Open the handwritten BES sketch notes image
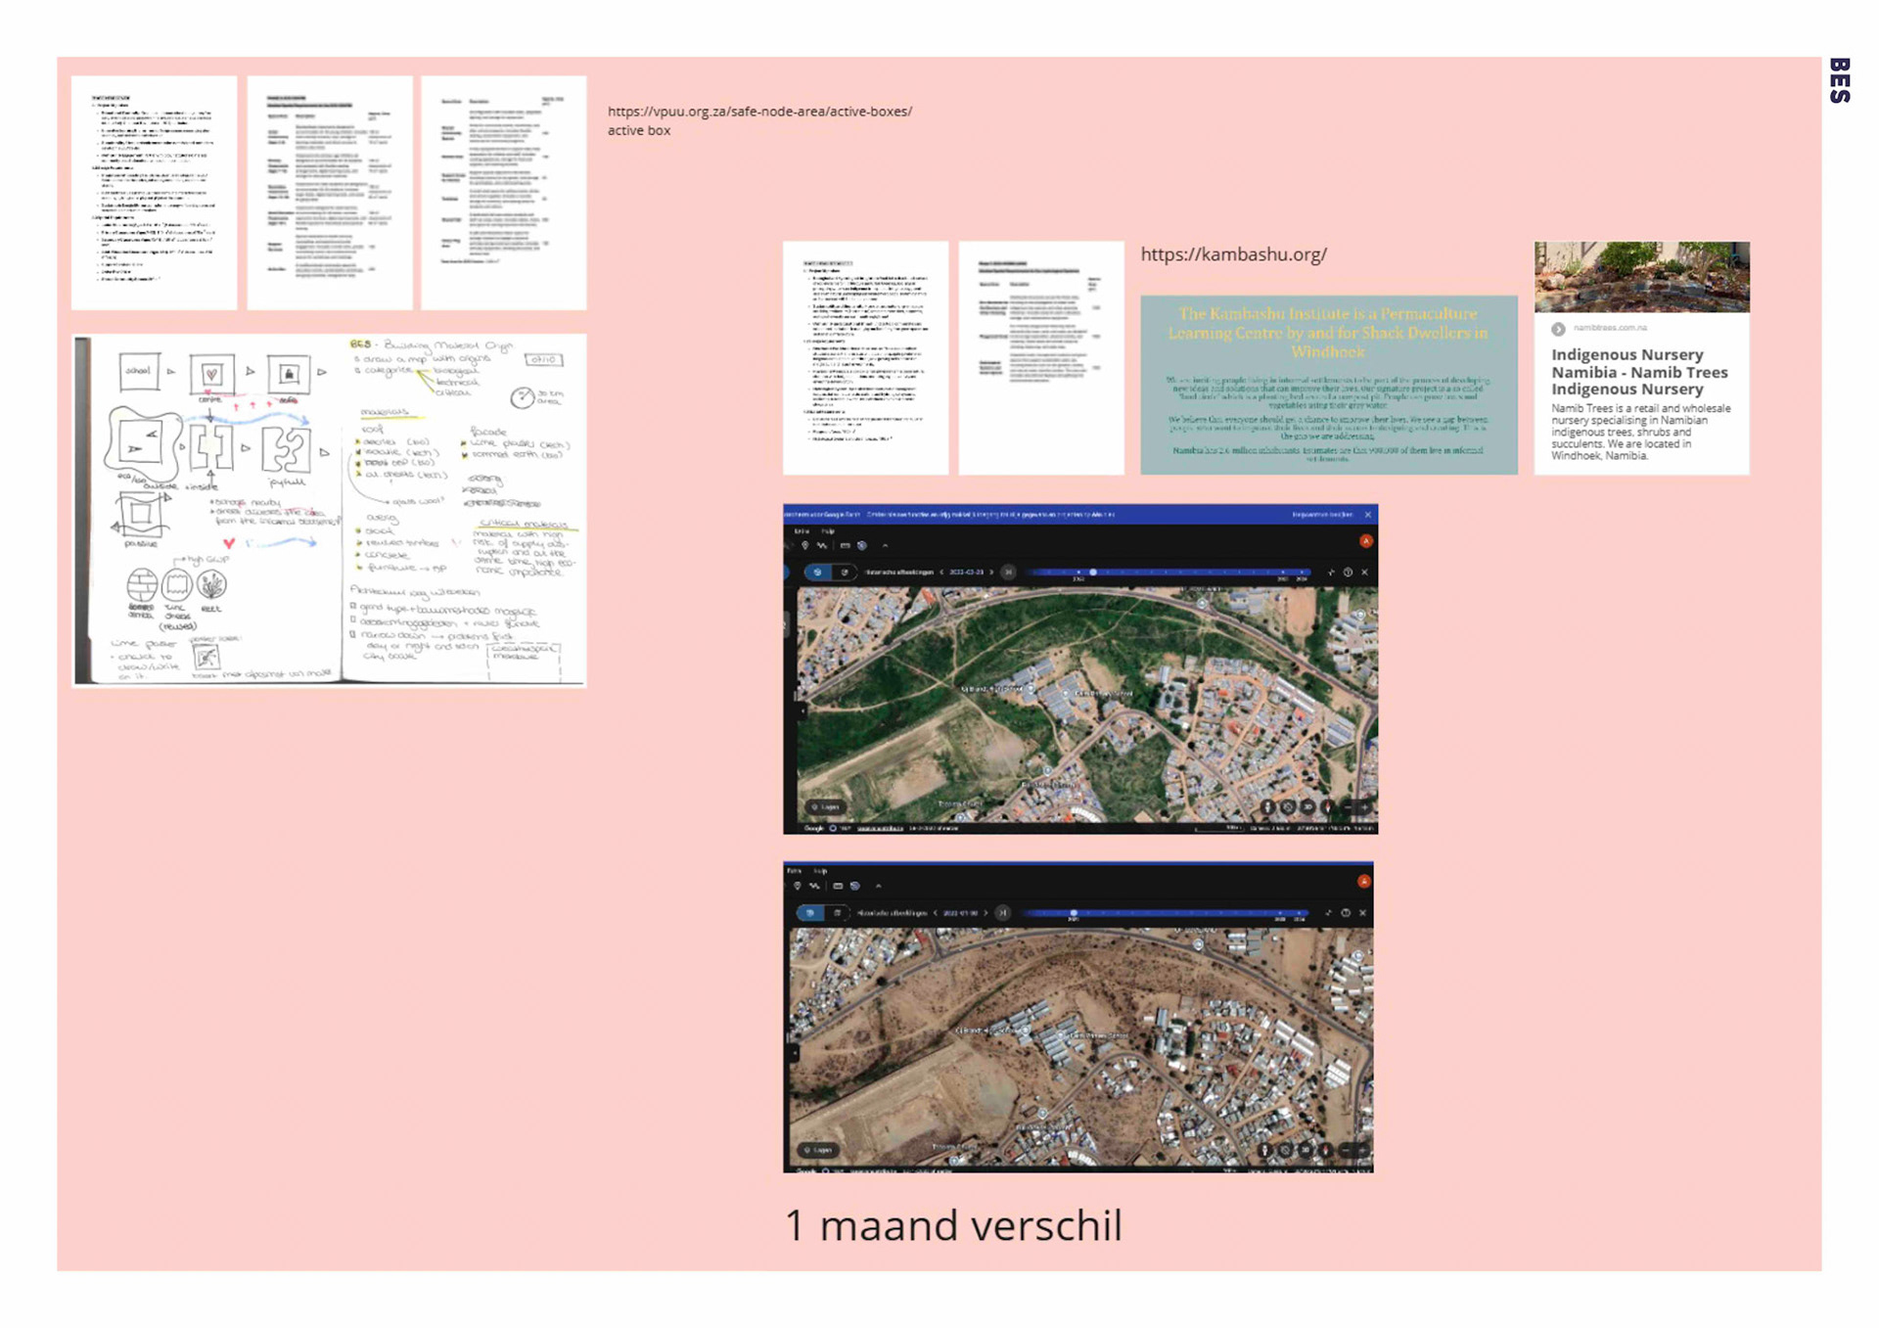This screenshot has width=1879, height=1328. 330,510
